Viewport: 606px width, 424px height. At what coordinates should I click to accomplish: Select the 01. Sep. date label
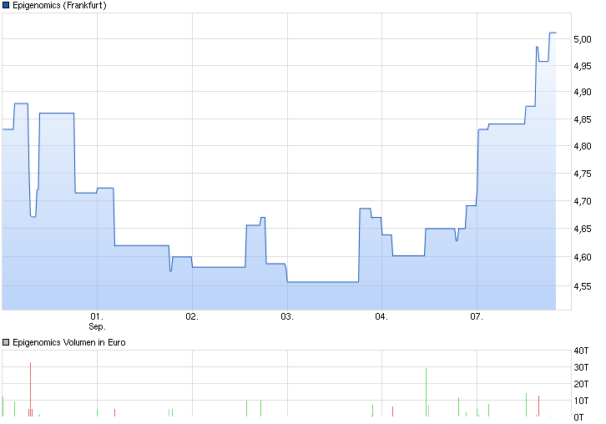click(x=97, y=321)
